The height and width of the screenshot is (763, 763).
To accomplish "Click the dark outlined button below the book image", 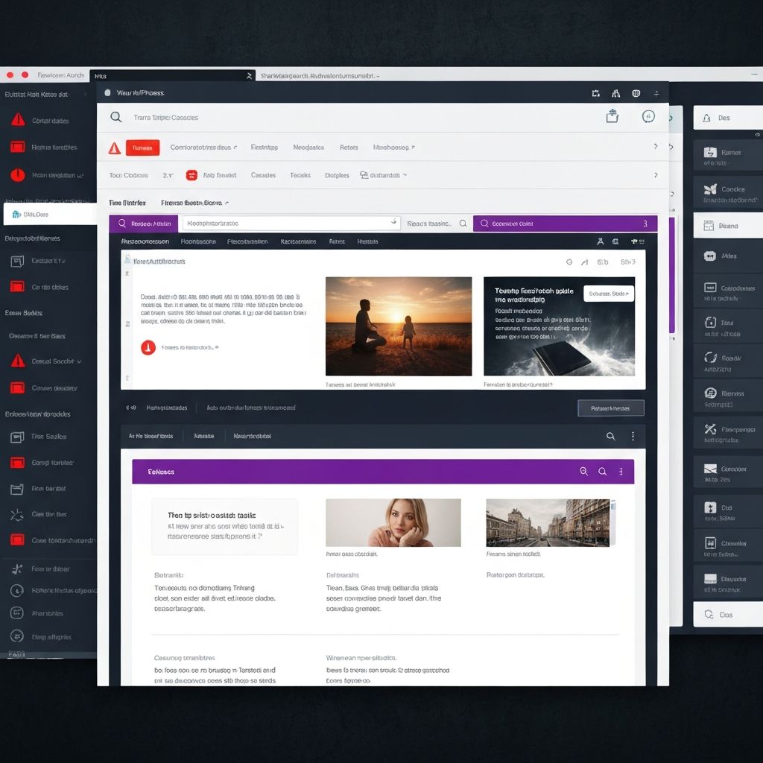I will pos(610,408).
